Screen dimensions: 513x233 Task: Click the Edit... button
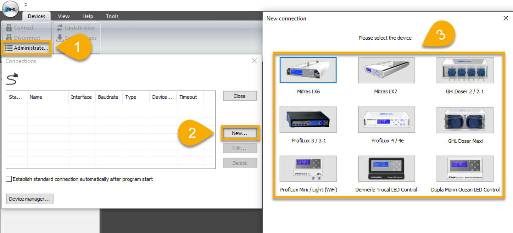click(x=240, y=148)
